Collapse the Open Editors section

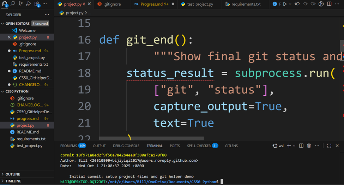tap(3, 24)
